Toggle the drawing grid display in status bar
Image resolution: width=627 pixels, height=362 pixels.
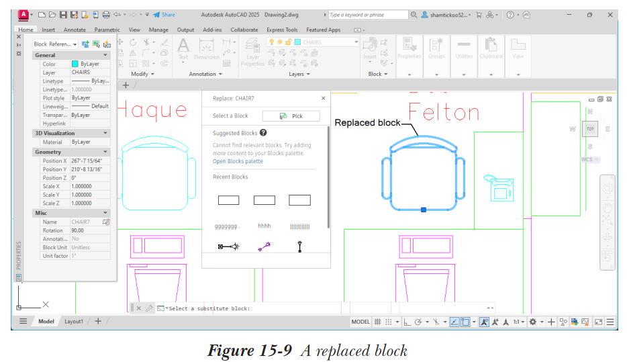click(377, 322)
